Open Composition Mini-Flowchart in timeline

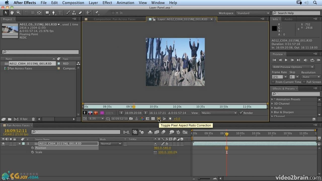point(126,132)
